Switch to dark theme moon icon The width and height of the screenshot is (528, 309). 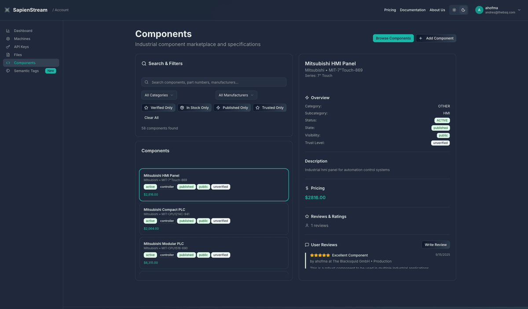tap(463, 10)
